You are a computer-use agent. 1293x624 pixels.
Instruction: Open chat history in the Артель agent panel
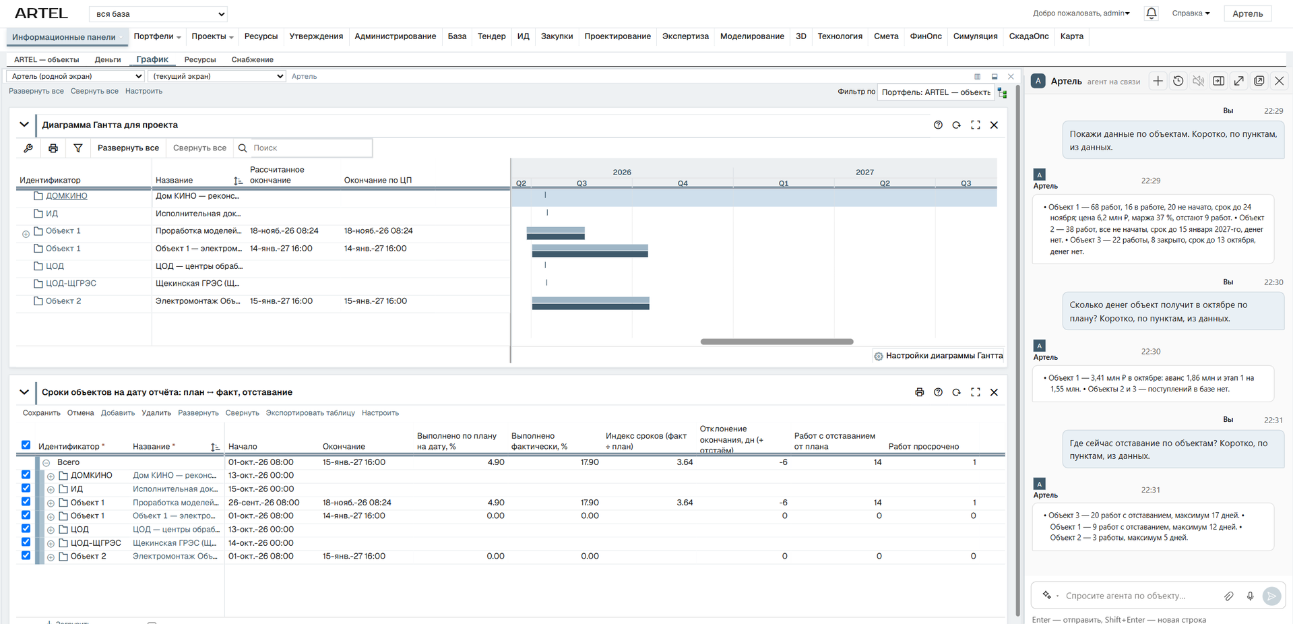pos(1178,82)
